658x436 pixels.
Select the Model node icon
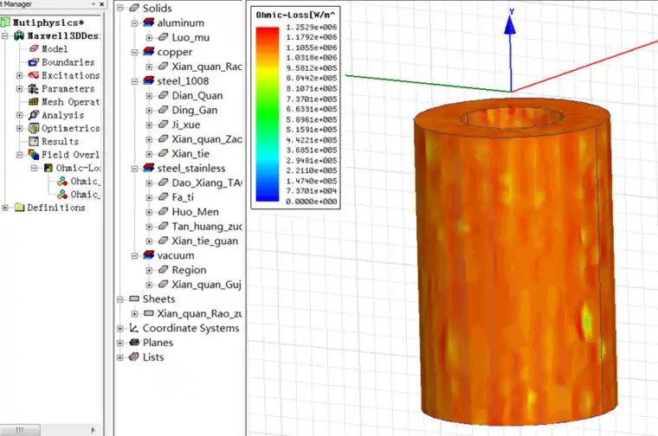(x=34, y=48)
